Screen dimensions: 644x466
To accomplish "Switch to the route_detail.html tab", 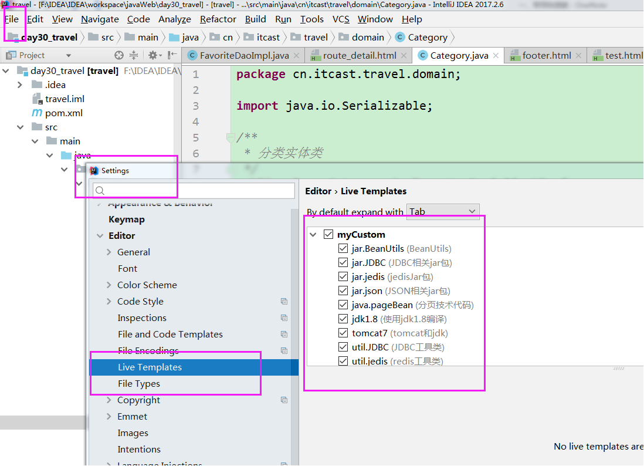I will pos(359,56).
